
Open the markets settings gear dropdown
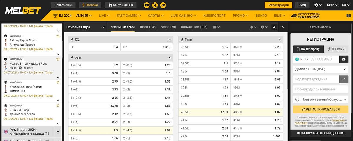[x=264, y=27]
